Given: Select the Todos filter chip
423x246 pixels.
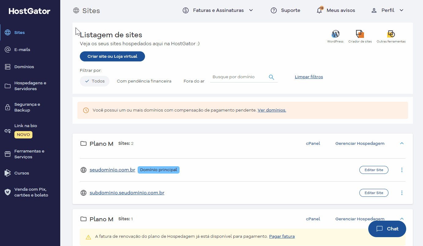Looking at the screenshot, I should (95, 81).
